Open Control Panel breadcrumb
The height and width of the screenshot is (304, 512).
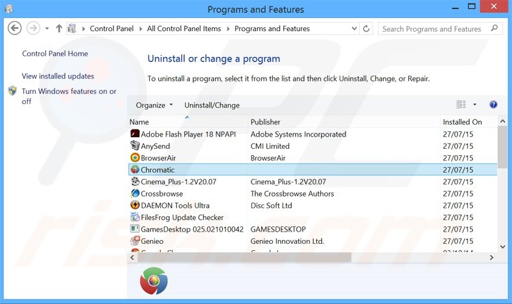pyautogui.click(x=111, y=28)
